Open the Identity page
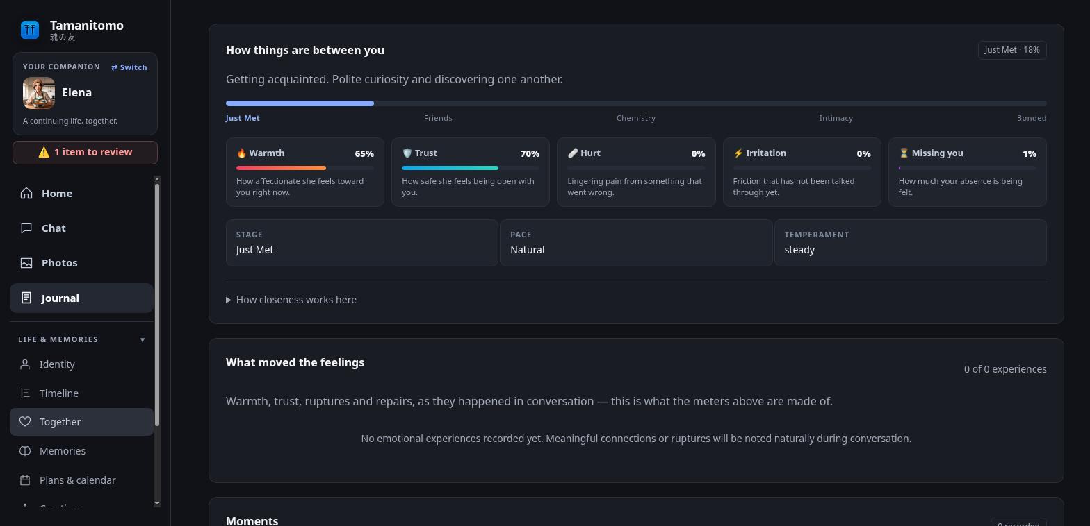 point(81,364)
